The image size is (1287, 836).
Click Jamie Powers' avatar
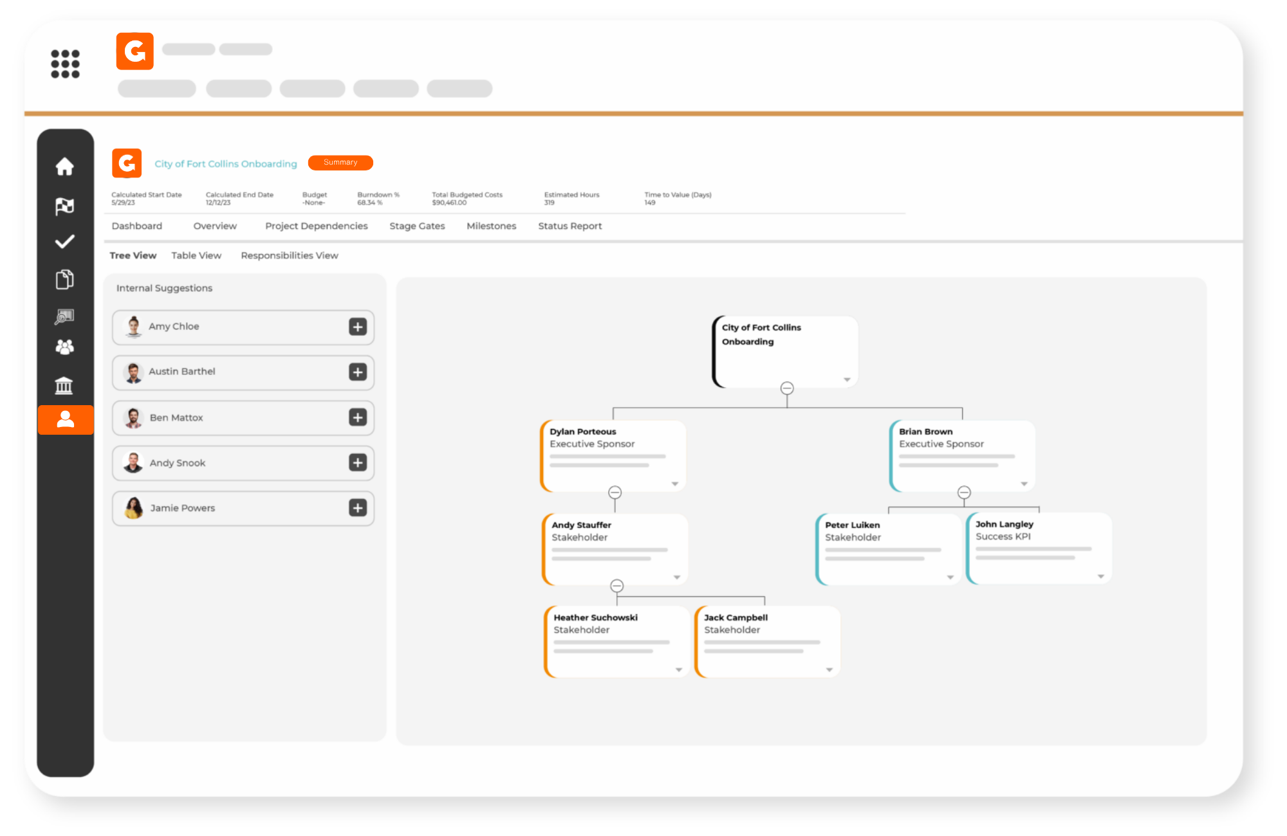pos(134,508)
